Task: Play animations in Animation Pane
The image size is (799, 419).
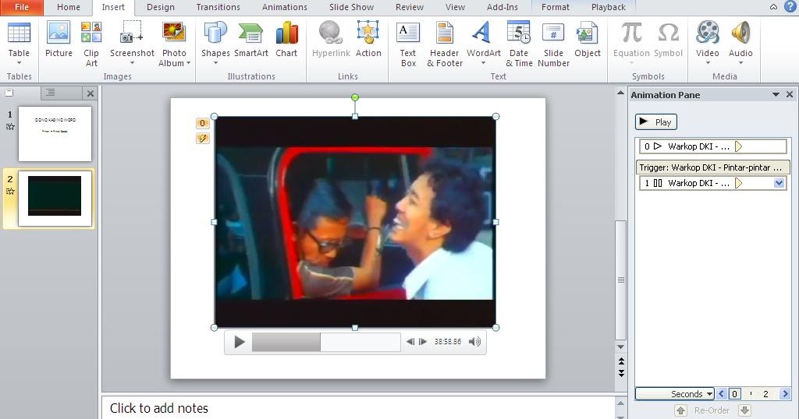Action: (x=655, y=122)
